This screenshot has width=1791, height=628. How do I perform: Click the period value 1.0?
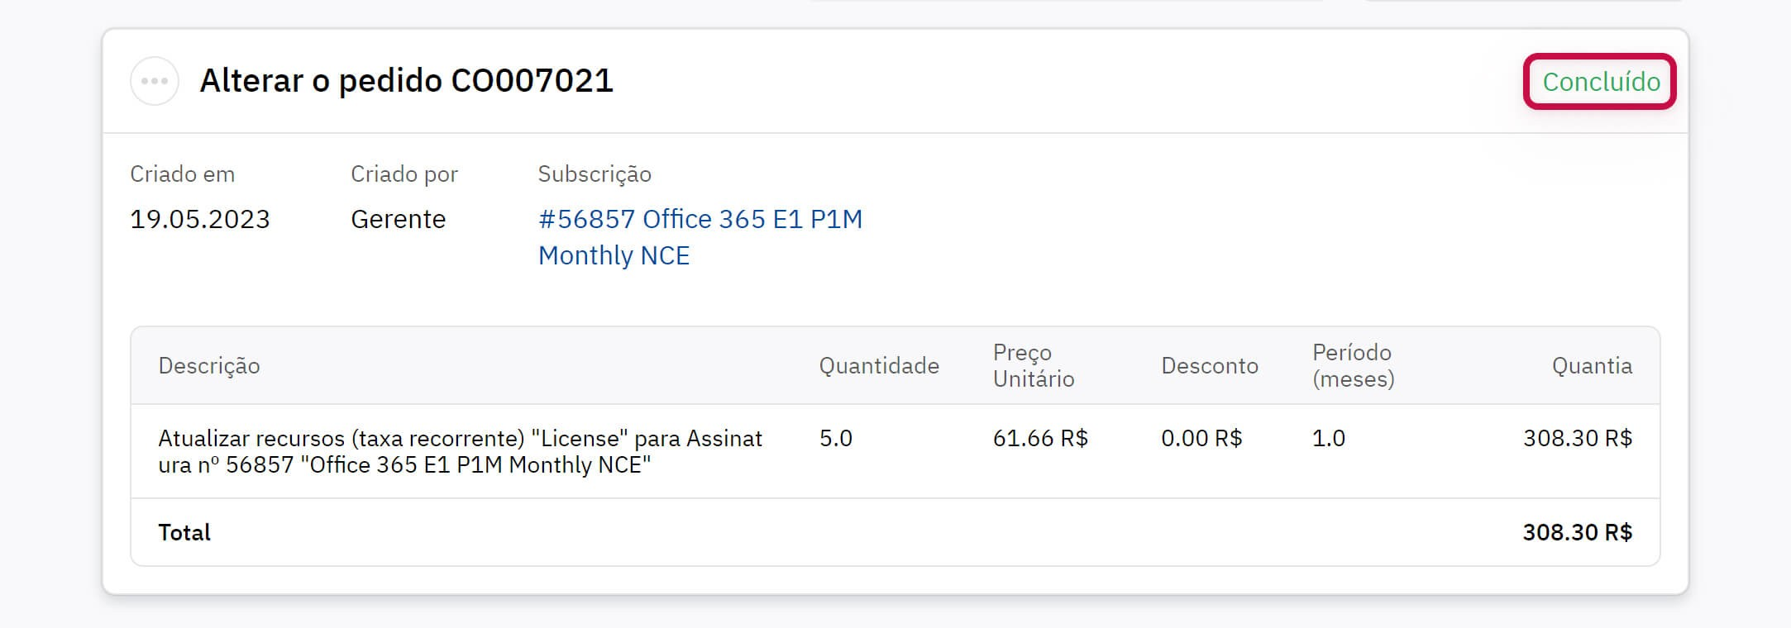click(1329, 438)
